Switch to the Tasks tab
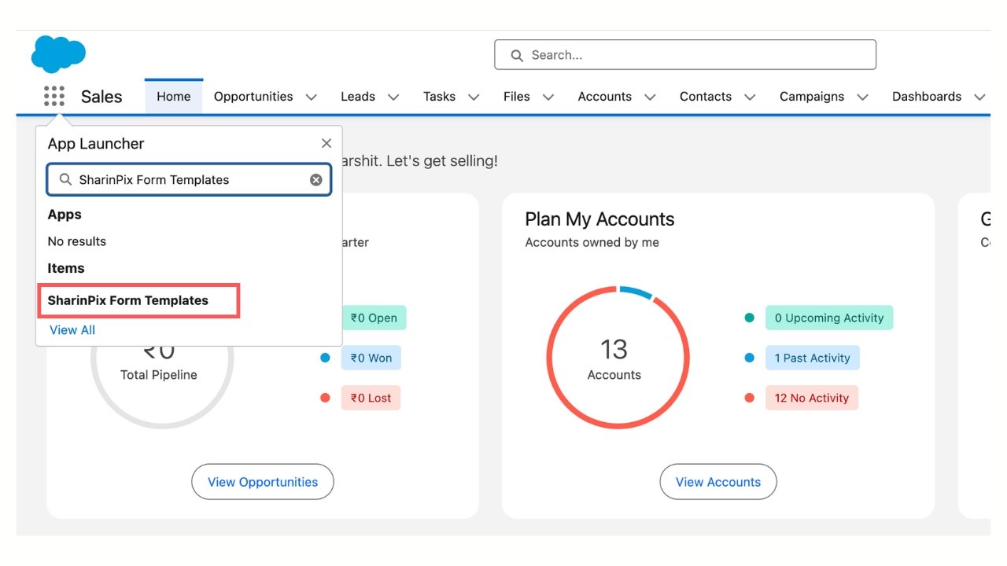 pyautogui.click(x=439, y=97)
